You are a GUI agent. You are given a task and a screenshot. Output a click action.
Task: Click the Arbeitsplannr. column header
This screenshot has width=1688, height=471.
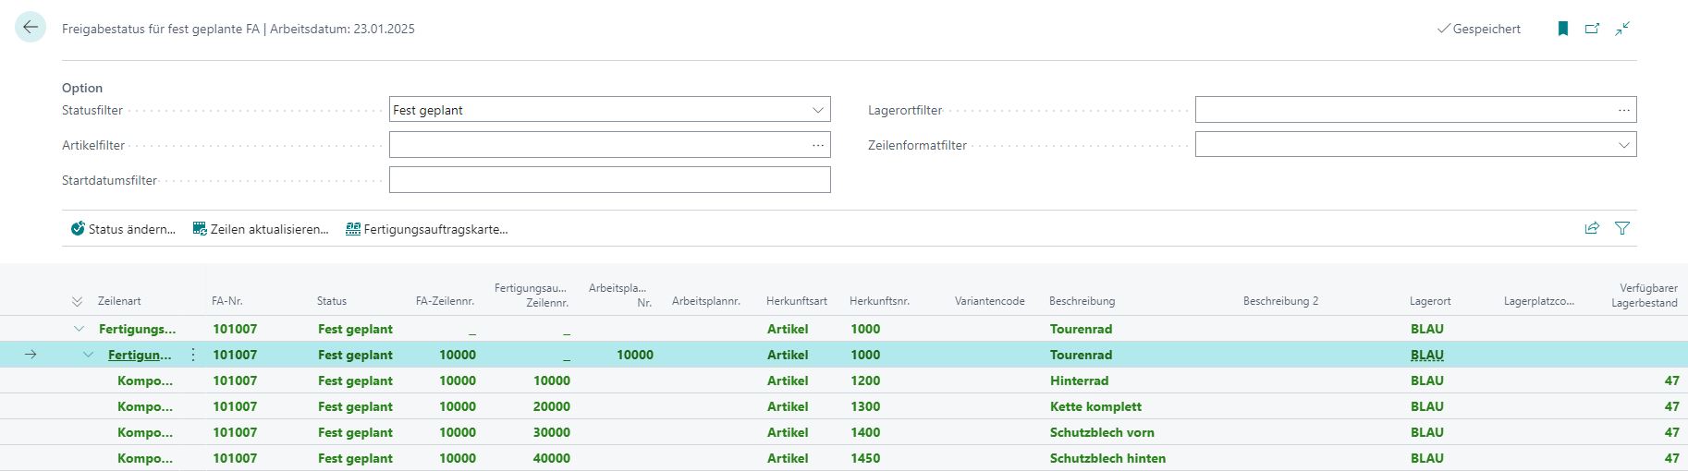[706, 301]
